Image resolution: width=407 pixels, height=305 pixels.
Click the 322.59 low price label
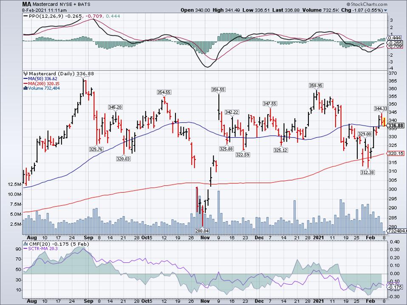[x=243, y=155]
